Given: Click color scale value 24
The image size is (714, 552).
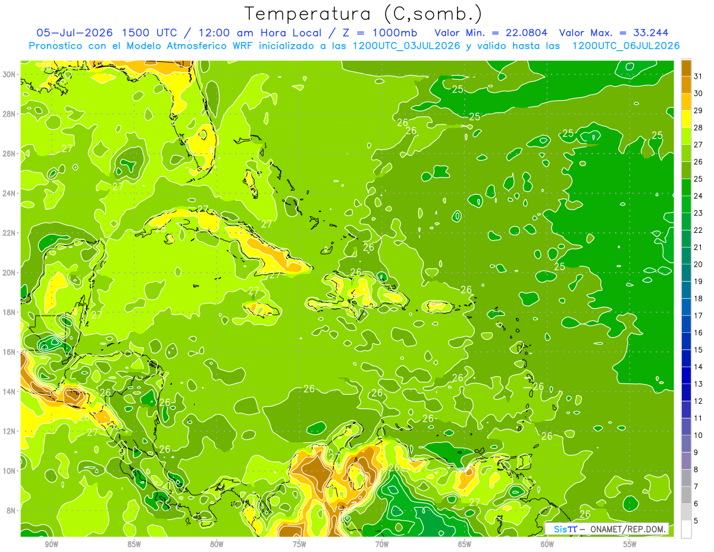Looking at the screenshot, I should pyautogui.click(x=699, y=196).
